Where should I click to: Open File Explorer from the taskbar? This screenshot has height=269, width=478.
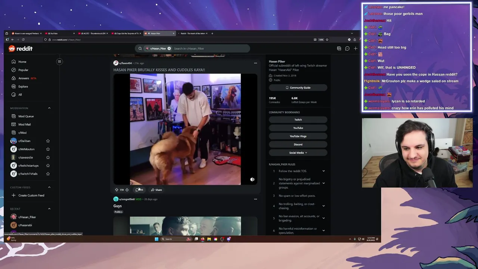pos(209,239)
